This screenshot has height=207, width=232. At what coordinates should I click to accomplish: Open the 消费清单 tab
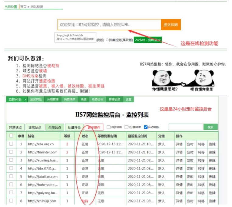70,99
